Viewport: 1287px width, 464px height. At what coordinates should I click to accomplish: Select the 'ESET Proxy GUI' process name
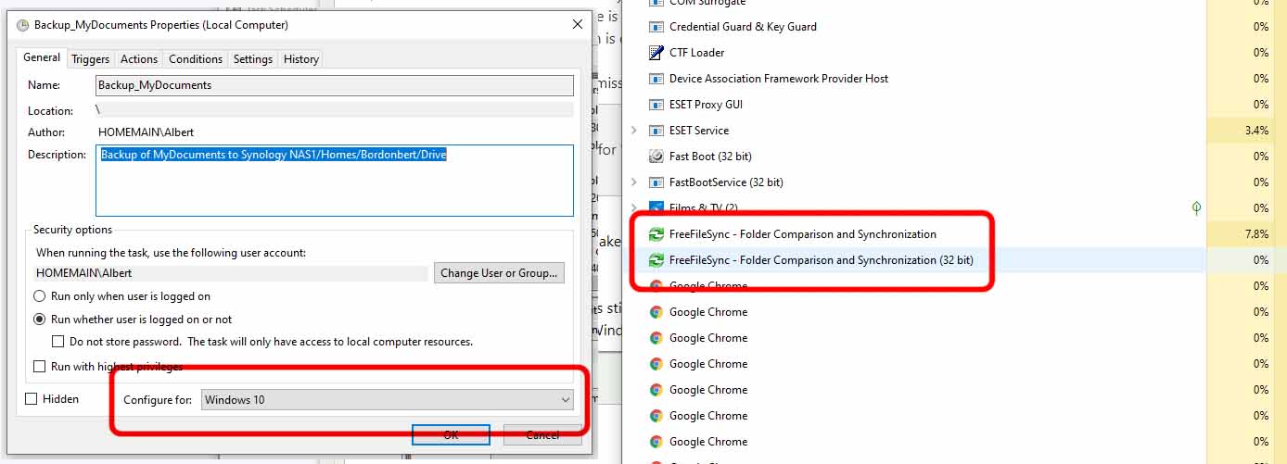point(706,105)
